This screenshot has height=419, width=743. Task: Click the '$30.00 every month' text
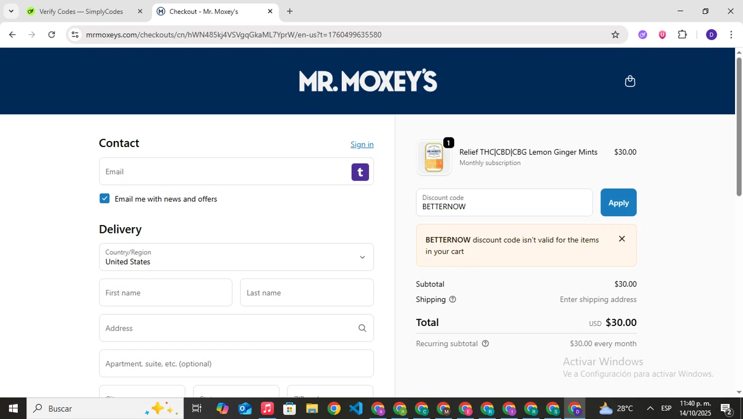[603, 343]
